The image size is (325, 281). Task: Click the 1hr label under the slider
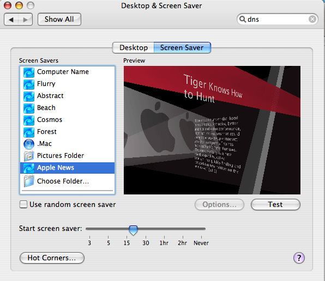point(164,243)
